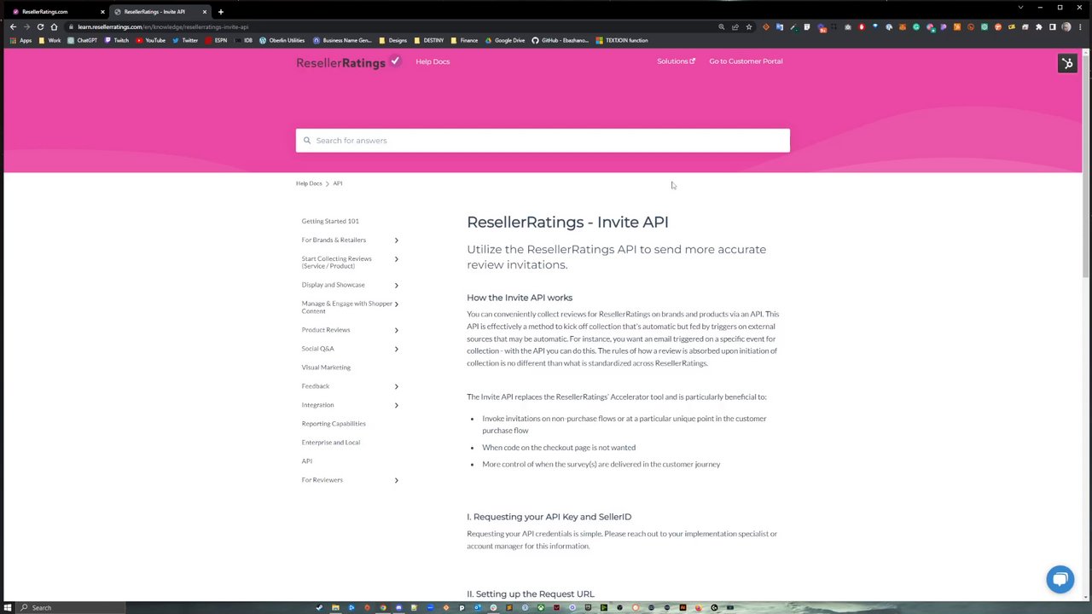Image resolution: width=1092 pixels, height=614 pixels.
Task: Expand the Feedback section
Action: click(x=396, y=386)
